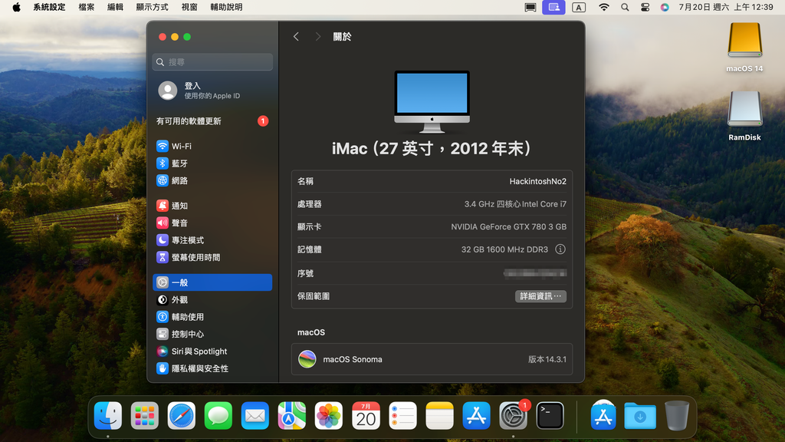This screenshot has width=785, height=442.
Task: Open available software update (有可用的軟體更新)
Action: coord(212,120)
